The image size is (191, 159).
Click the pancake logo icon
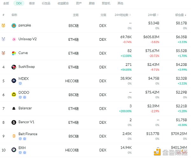click(14, 25)
